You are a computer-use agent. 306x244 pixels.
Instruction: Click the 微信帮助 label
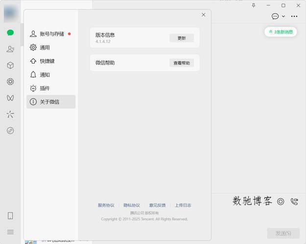click(x=105, y=63)
